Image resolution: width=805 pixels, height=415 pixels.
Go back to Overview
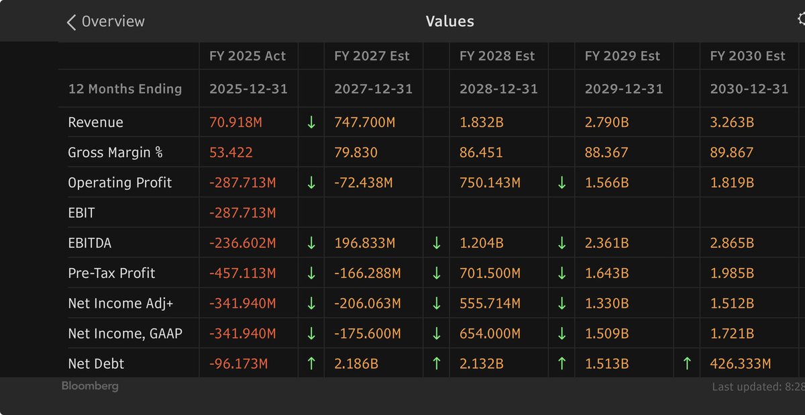click(105, 21)
